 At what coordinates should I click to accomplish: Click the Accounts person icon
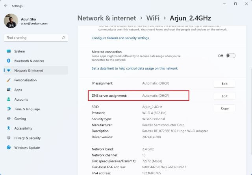[9, 100]
